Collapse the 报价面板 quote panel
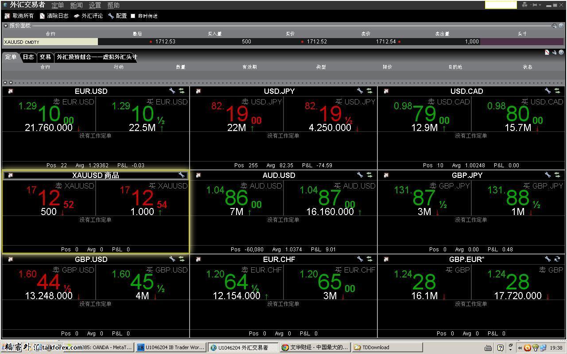This screenshot has width=567, height=354. point(6,26)
